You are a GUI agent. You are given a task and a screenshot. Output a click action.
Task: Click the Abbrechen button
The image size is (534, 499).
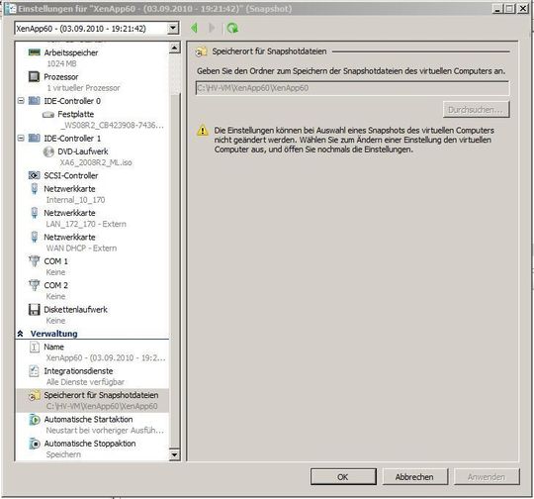click(x=414, y=477)
